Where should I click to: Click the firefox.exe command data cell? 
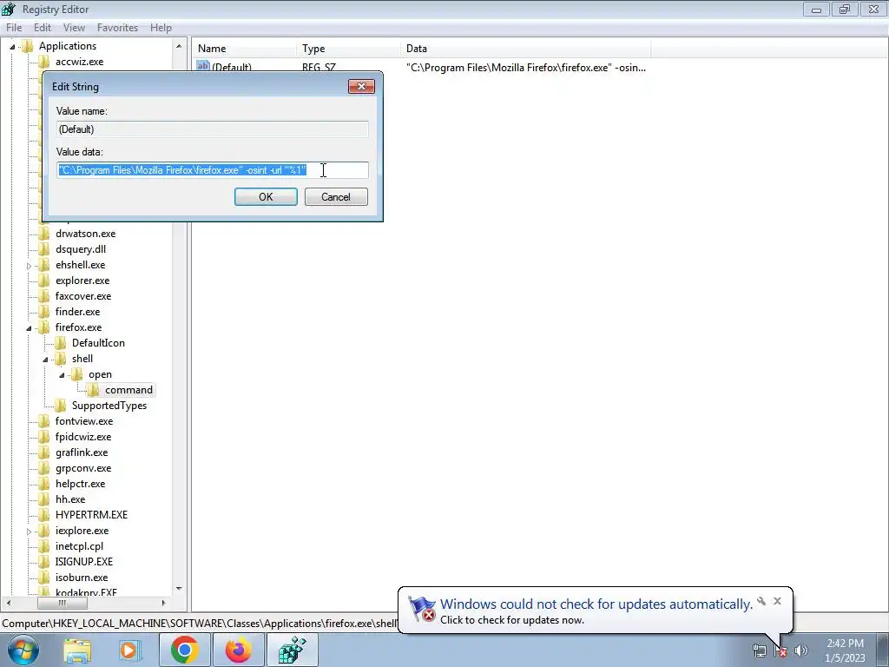coord(525,68)
